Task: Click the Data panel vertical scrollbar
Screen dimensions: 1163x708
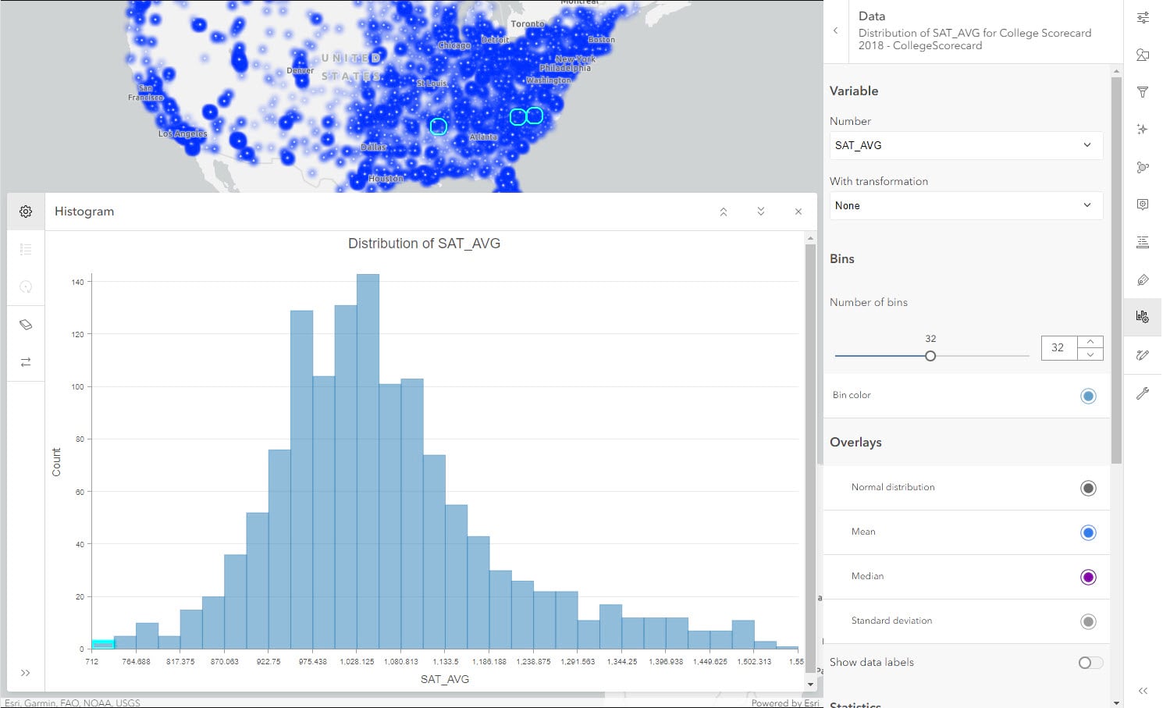Action: [x=1116, y=269]
